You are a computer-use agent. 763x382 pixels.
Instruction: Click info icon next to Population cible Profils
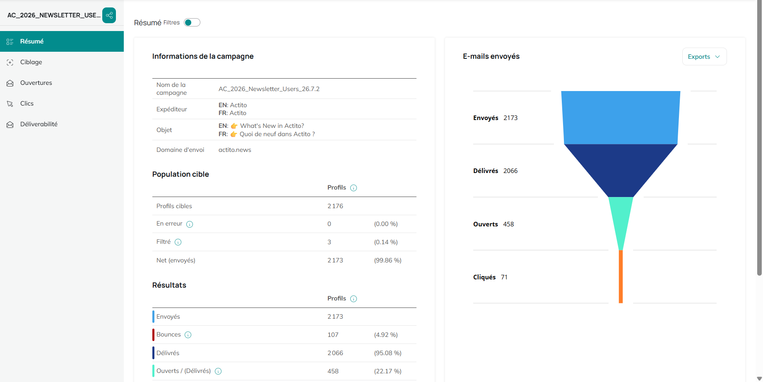354,188
